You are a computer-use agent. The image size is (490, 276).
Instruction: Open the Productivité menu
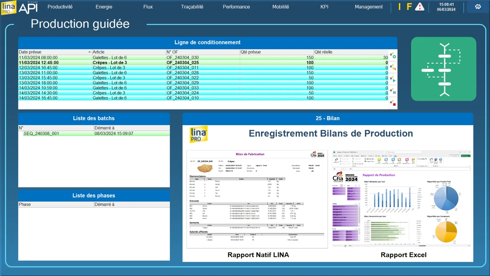(x=60, y=7)
